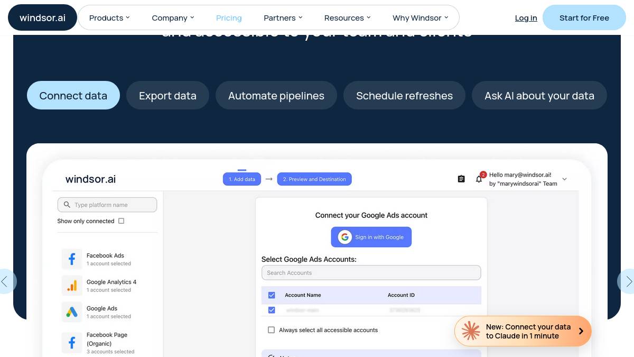Click the Type platform name search field

[107, 205]
